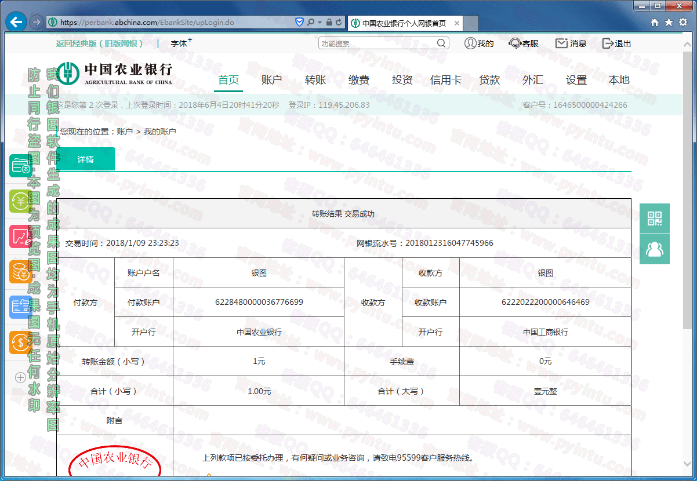Click the browser home icon
This screenshot has width=697, height=481.
(x=655, y=23)
